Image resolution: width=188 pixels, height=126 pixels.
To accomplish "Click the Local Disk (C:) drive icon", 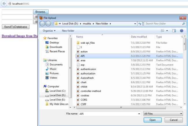I will (x=47, y=91).
